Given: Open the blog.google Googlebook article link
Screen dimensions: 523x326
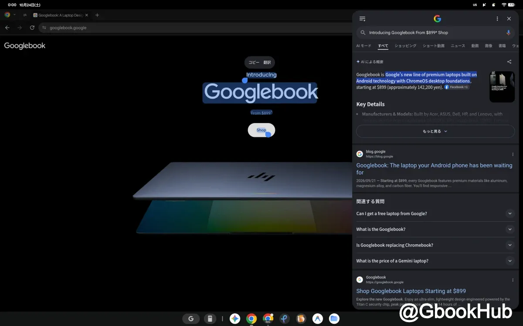Looking at the screenshot, I should 434,169.
